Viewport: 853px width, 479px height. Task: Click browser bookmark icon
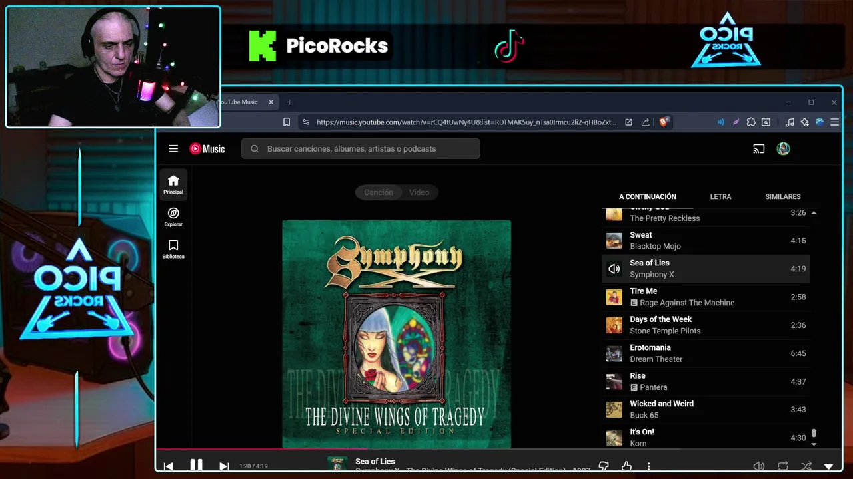[x=287, y=122]
